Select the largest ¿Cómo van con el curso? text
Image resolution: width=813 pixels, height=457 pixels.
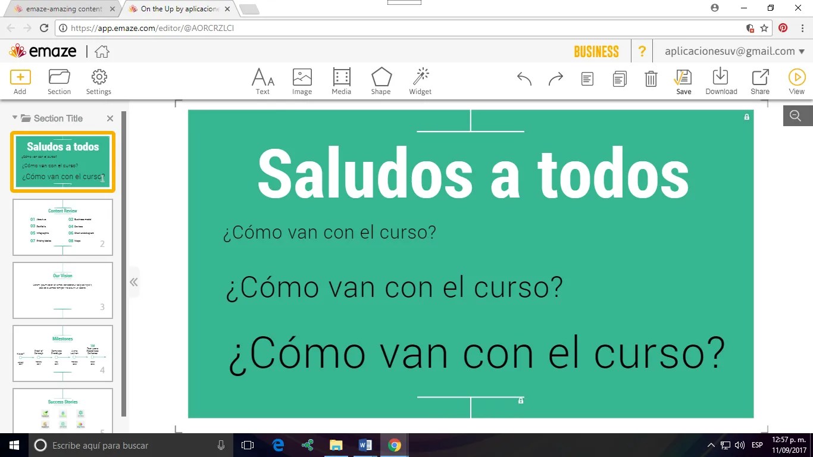point(477,353)
